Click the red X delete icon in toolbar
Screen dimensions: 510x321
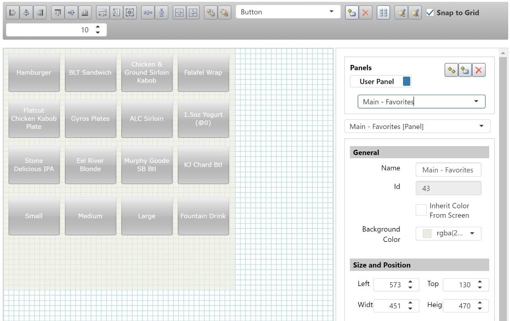click(365, 13)
